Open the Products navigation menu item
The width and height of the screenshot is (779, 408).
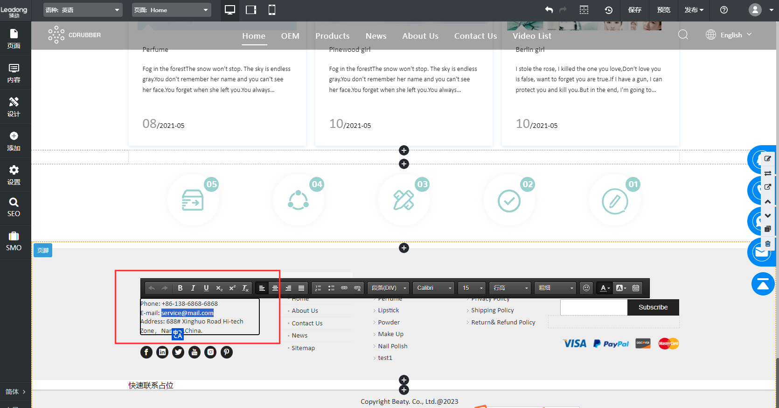(x=332, y=36)
